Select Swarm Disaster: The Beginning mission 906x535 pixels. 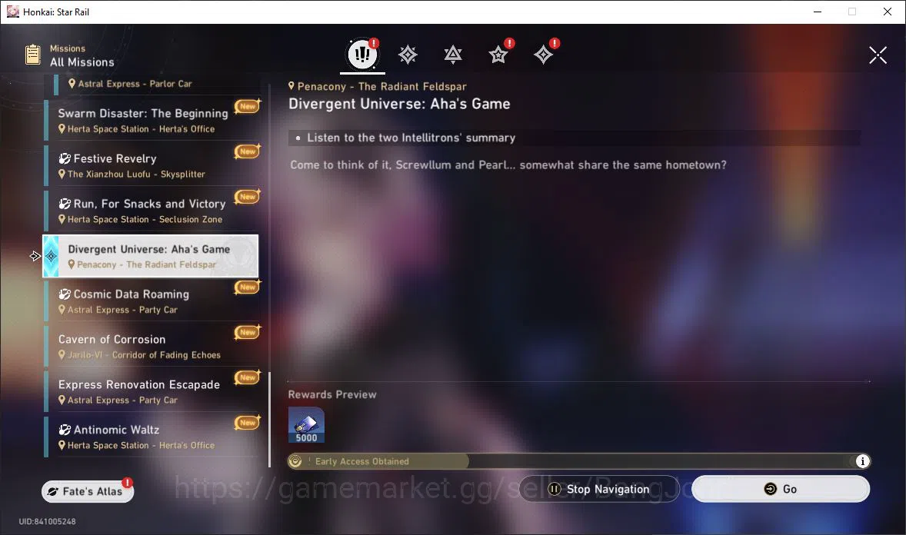152,120
